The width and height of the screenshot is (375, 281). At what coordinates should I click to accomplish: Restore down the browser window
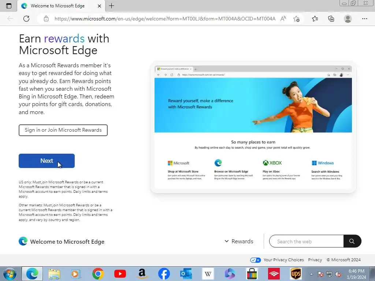pyautogui.click(x=353, y=3)
